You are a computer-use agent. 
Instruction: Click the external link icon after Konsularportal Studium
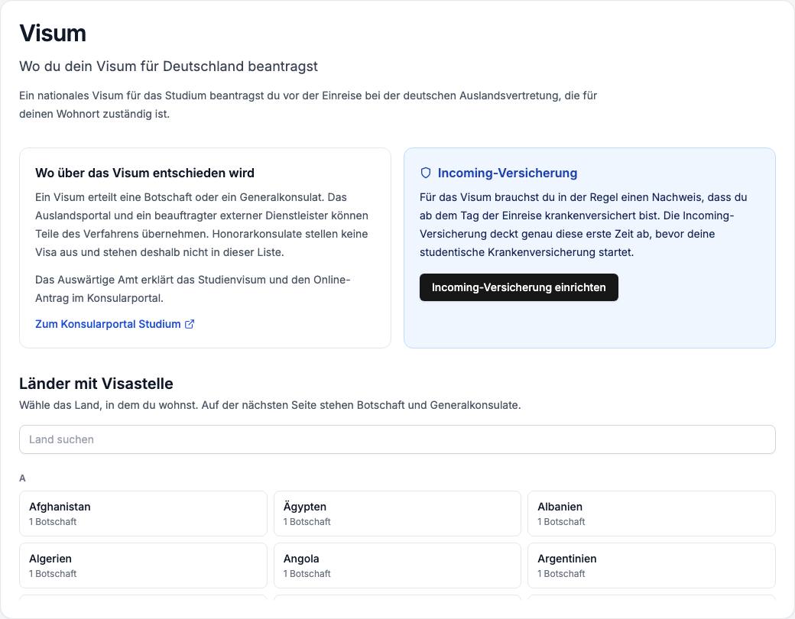coord(189,324)
